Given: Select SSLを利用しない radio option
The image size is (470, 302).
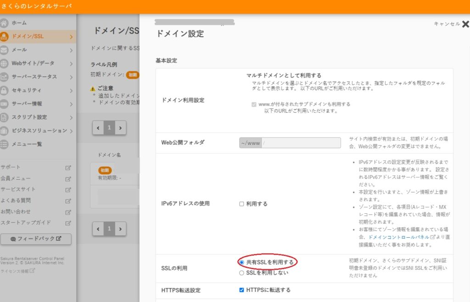Looking at the screenshot, I should (241, 273).
